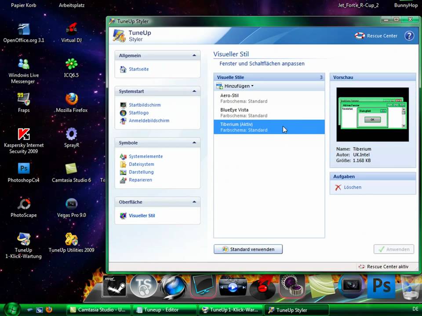Open Jet_Force_R-Cup_2 desktop item
Screen dimensions: 422x316
click(358, 5)
